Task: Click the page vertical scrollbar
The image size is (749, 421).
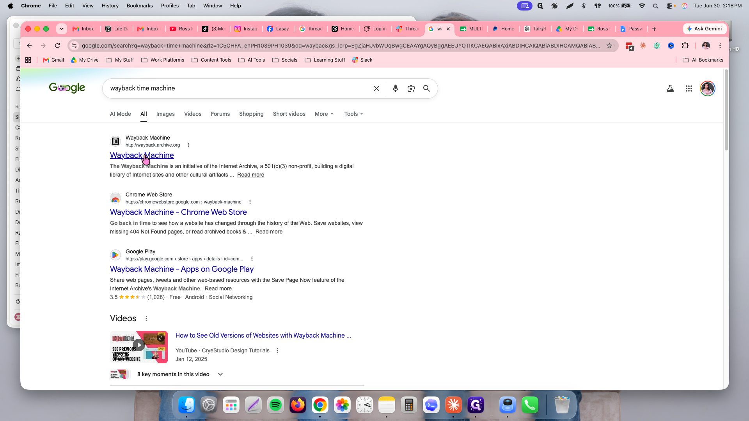Action: tap(726, 110)
